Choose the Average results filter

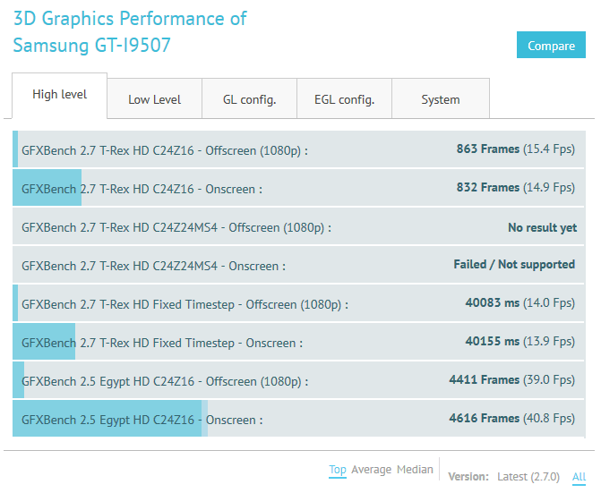tap(371, 470)
